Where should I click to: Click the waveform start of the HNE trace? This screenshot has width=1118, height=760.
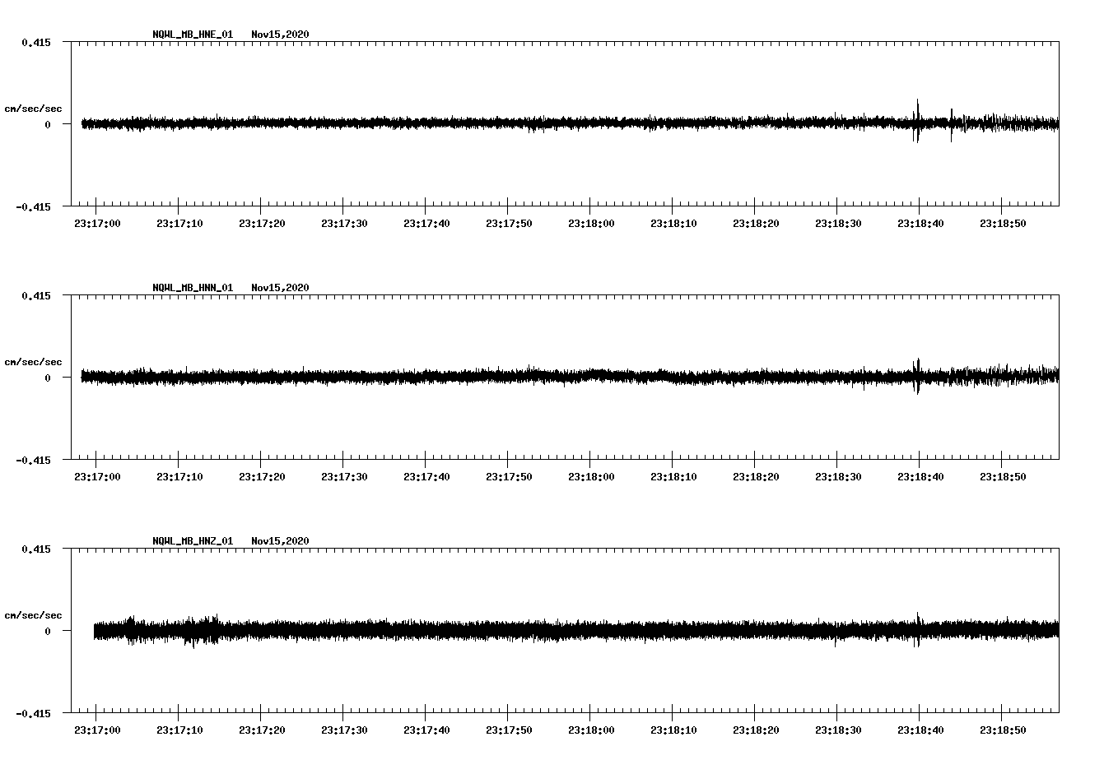point(82,123)
